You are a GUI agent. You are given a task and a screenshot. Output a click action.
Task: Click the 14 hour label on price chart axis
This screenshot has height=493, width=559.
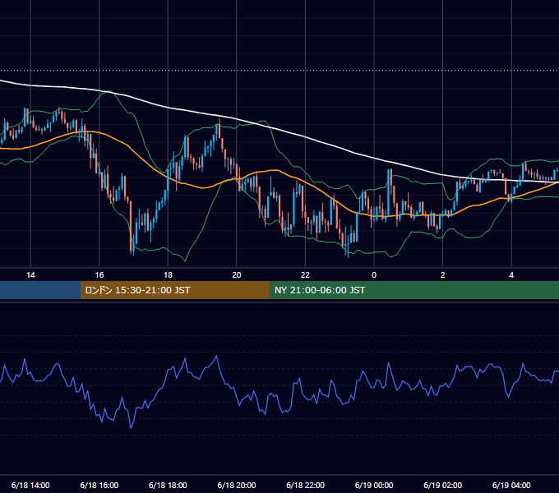pyautogui.click(x=30, y=275)
